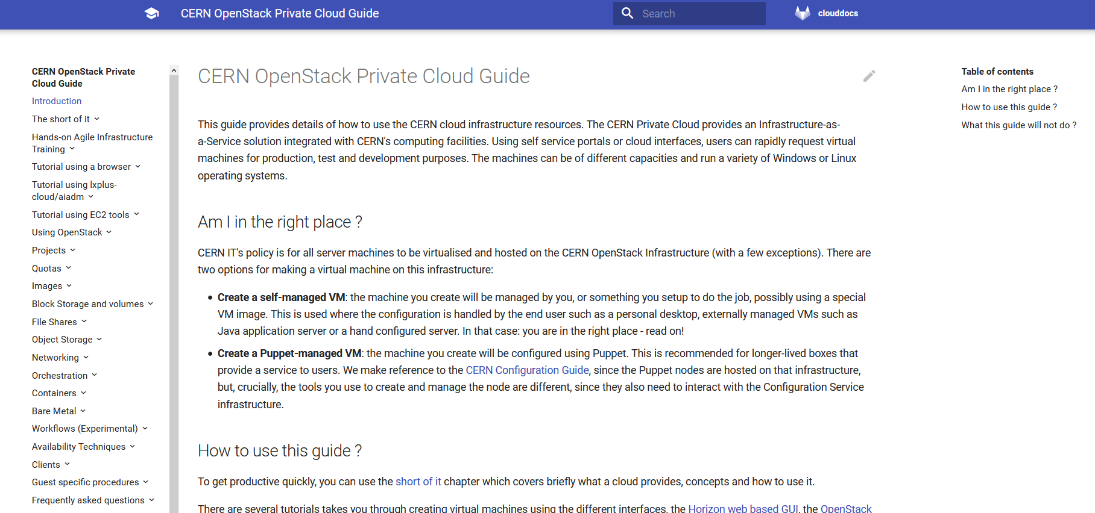Expand Guest specific procedures chevron

146,482
